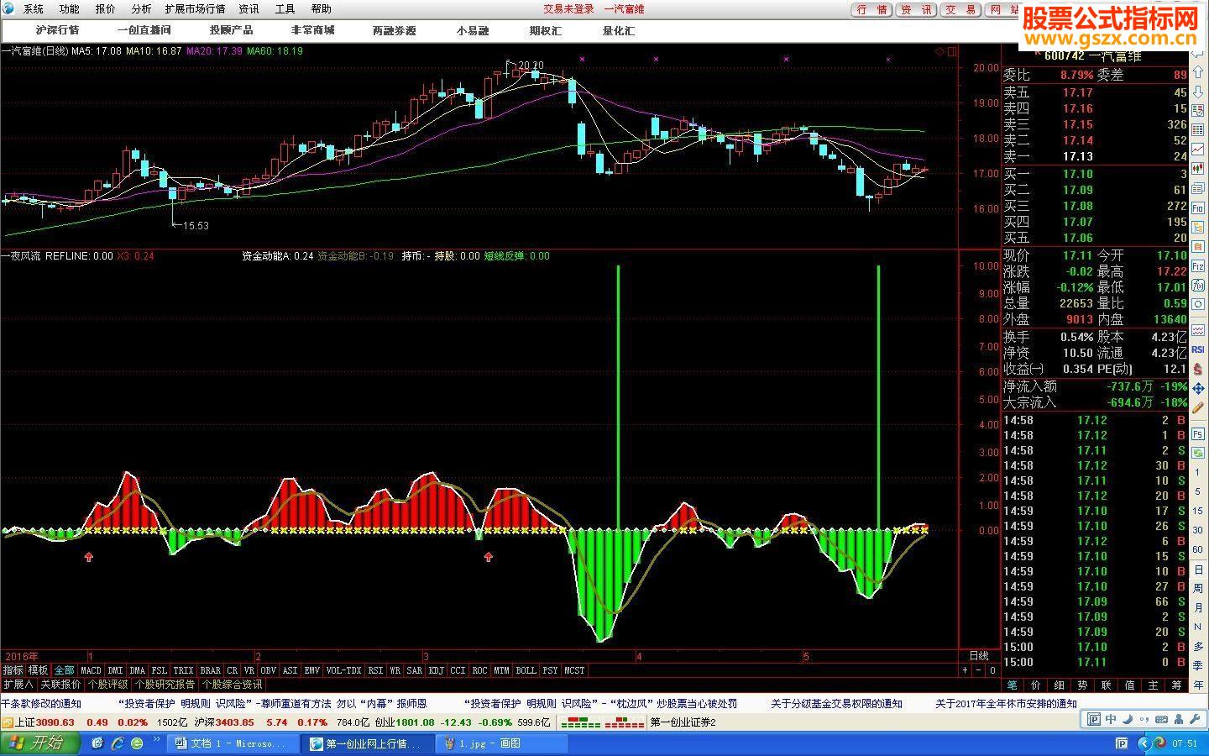1209x756 pixels.
Task: Open the 日线 period selector
Action: (x=979, y=656)
